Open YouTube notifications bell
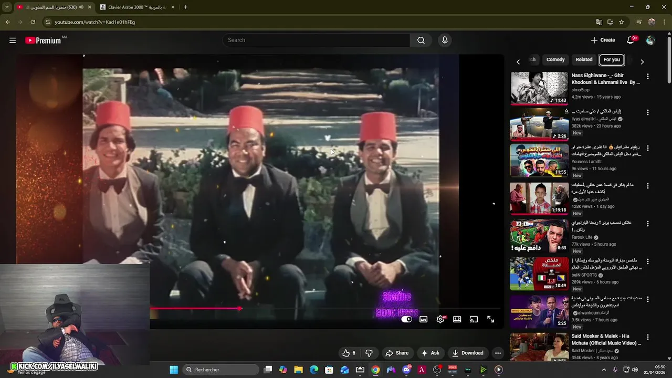672x378 pixels. (x=631, y=40)
